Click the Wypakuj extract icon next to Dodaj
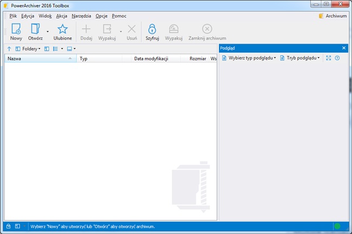The width and height of the screenshot is (352, 234). pos(107,32)
